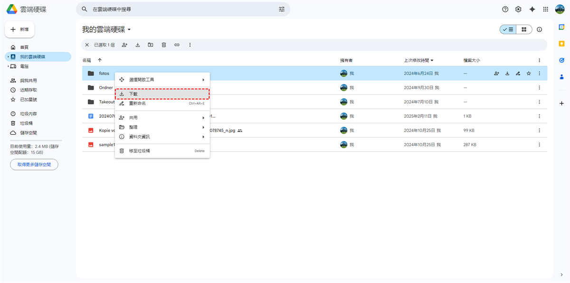Image resolution: width=570 pixels, height=283 pixels.
Task: Click the Gemini sparkle icon in header
Action: click(x=532, y=9)
